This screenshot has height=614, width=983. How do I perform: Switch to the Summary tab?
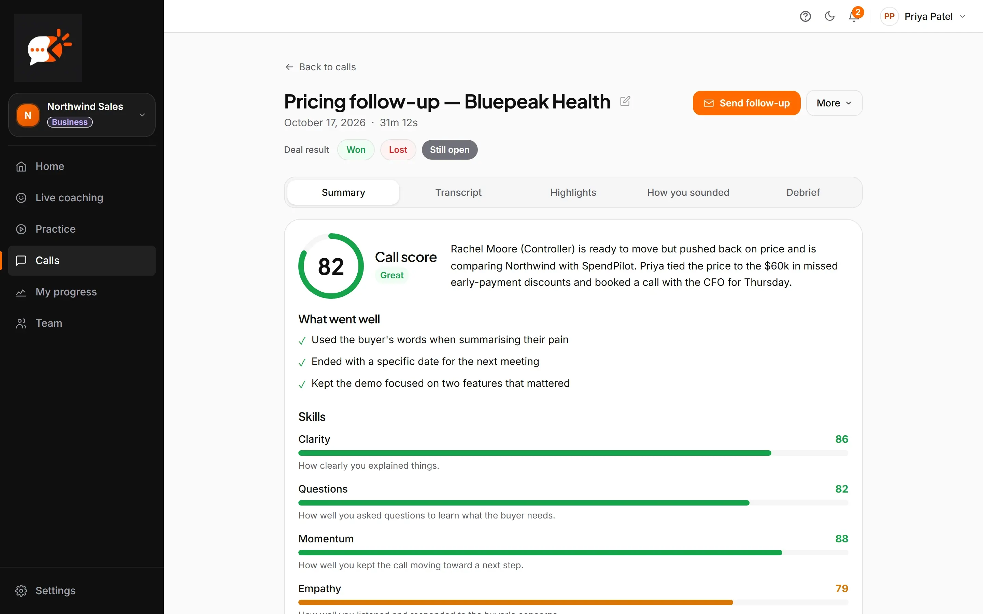tap(343, 192)
